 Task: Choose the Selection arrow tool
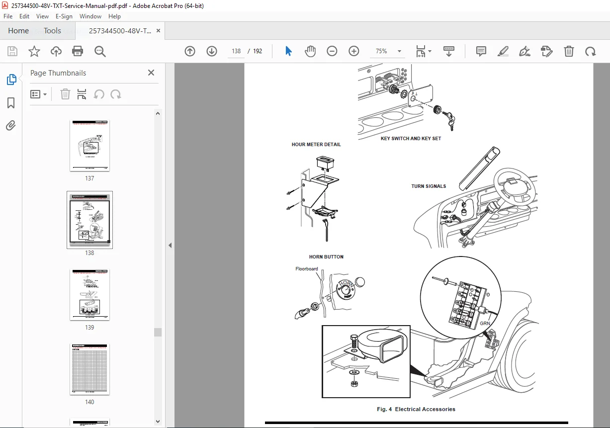tap(288, 51)
